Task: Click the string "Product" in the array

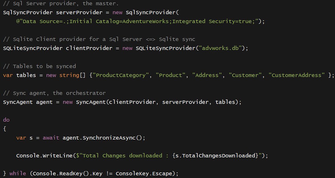Action: (x=171, y=75)
